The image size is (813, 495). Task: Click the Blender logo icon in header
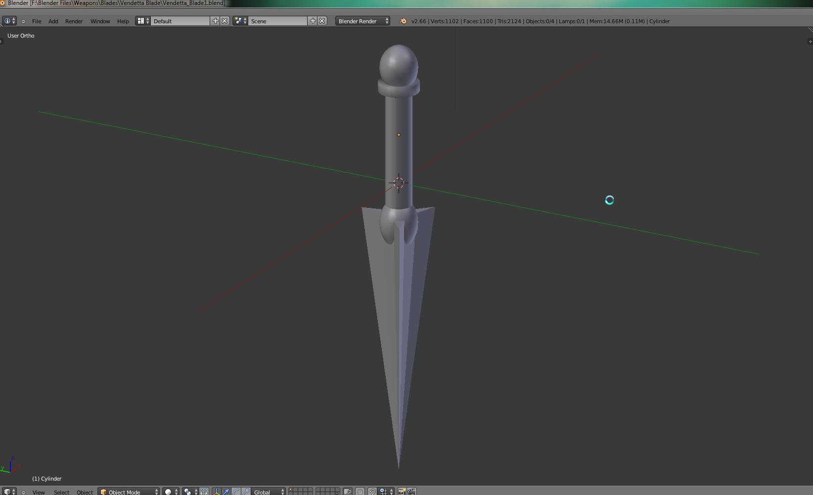pos(403,21)
